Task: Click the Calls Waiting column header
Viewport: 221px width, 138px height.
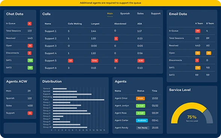Action: coord(75,24)
